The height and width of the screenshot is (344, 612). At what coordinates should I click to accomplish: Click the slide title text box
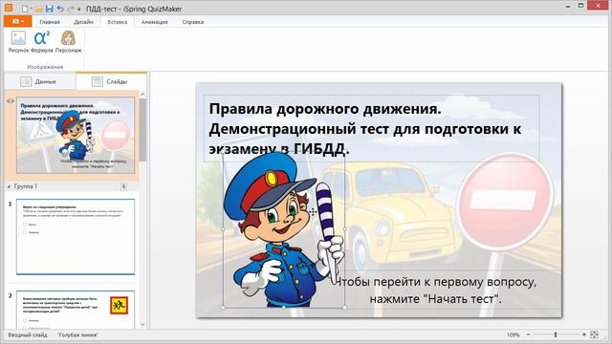372,128
